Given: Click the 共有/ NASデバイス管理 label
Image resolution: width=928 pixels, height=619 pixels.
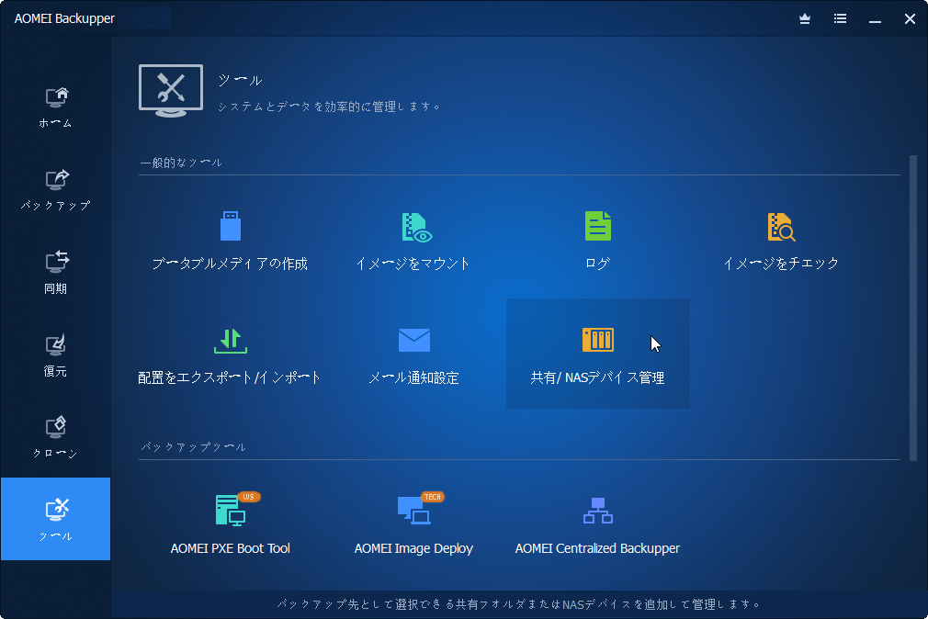Looking at the screenshot, I should click(597, 377).
